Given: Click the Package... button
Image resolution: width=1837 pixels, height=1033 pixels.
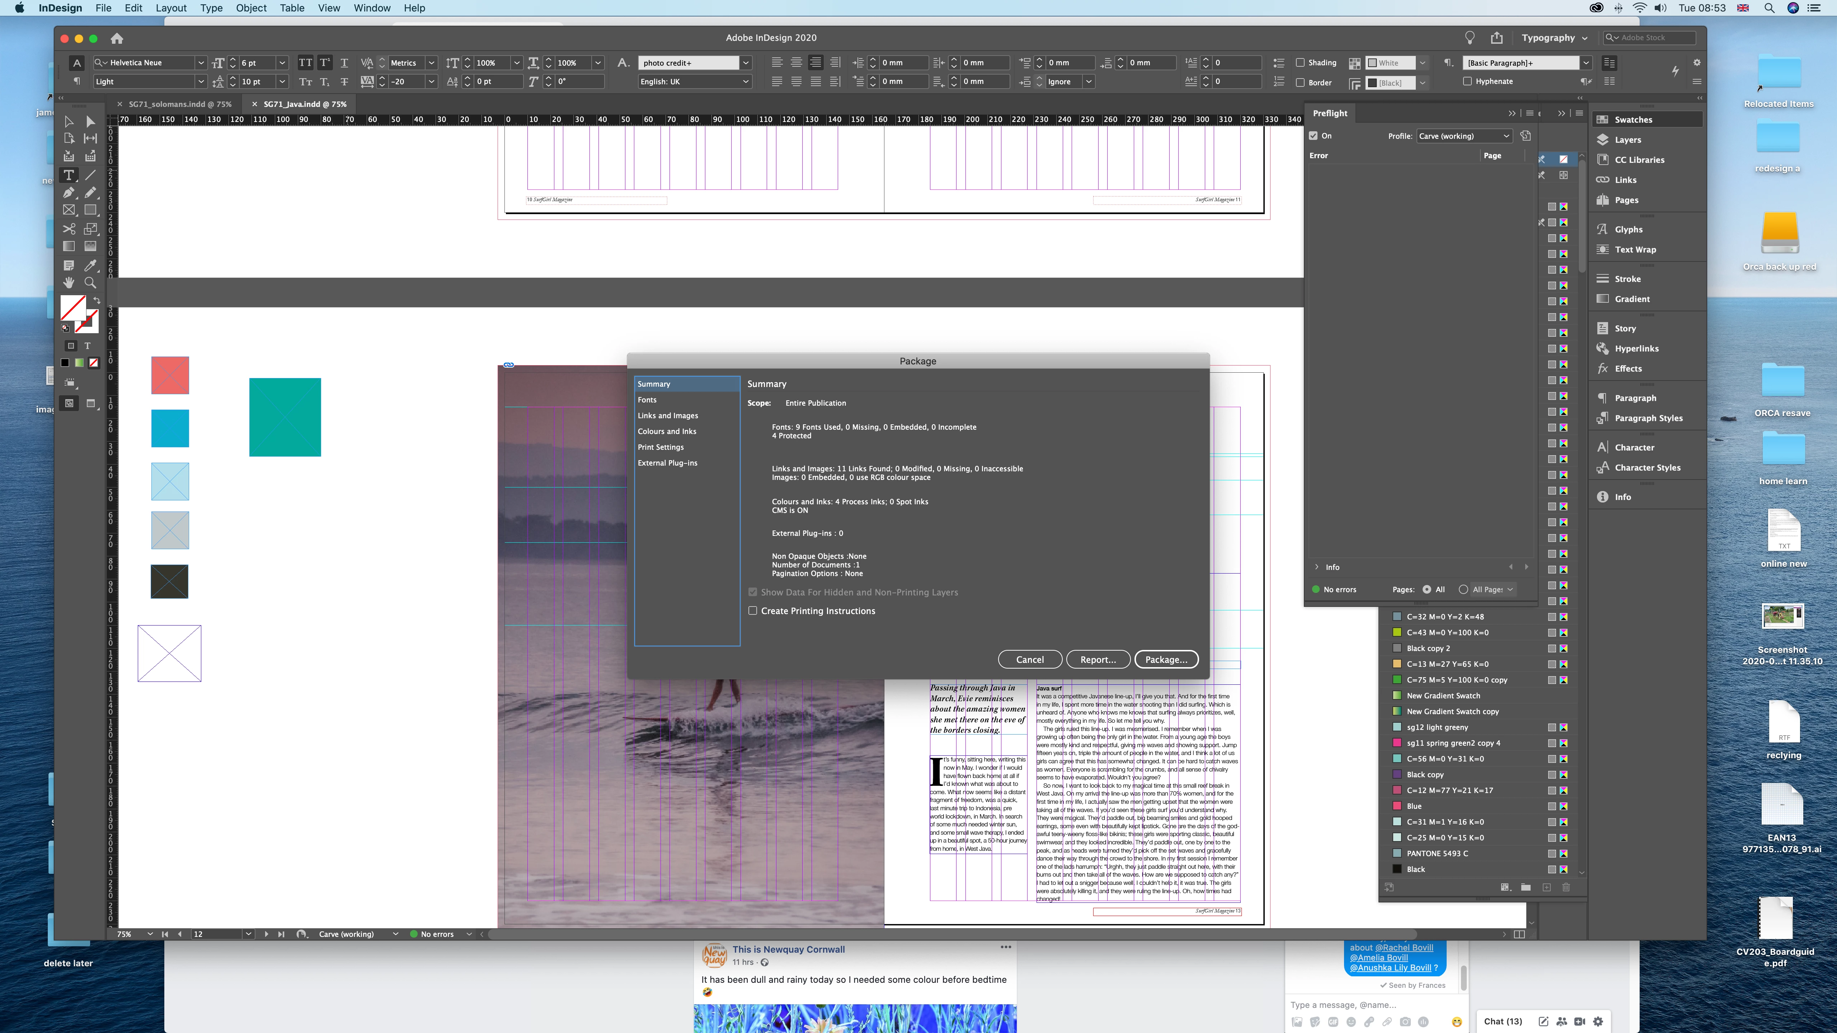Looking at the screenshot, I should [1166, 660].
